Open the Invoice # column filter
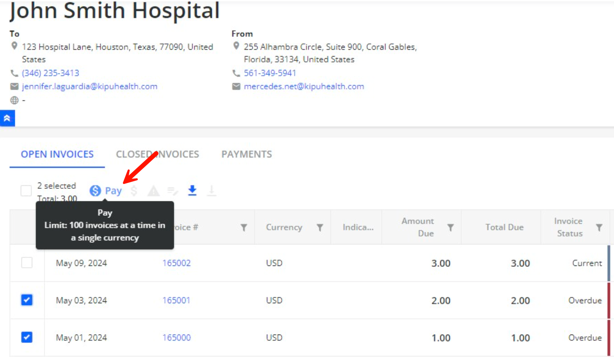Viewport: 614px width, 357px height. pos(244,228)
